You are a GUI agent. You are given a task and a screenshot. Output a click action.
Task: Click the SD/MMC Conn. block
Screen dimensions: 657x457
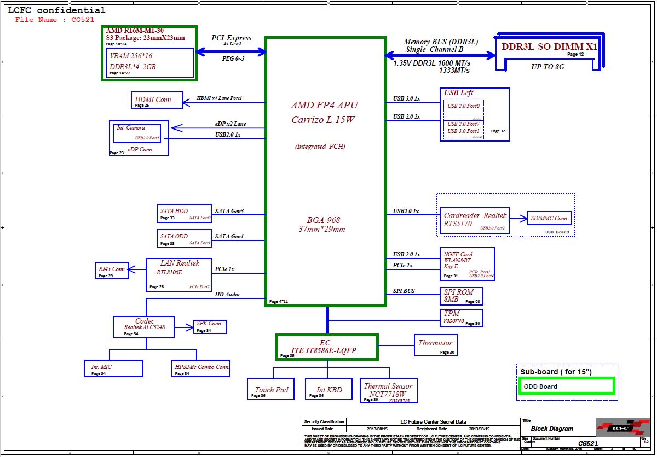click(549, 219)
